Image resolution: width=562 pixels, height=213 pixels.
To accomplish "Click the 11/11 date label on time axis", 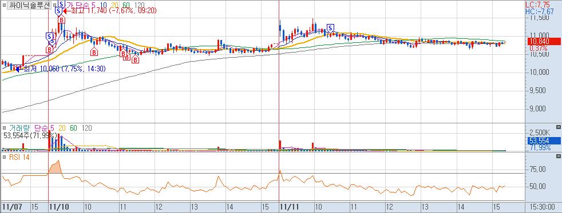I will tap(290, 207).
